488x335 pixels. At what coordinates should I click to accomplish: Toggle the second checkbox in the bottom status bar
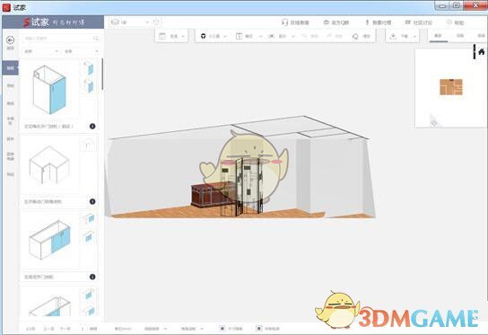[258, 329]
